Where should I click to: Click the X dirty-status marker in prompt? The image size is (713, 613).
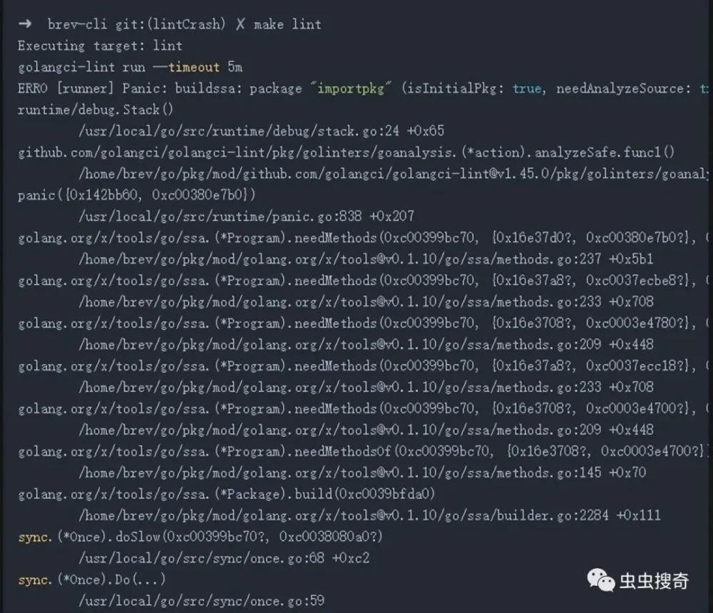pos(240,24)
